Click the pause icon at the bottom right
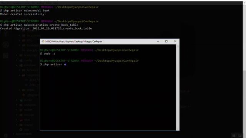This screenshot has height=138, width=246. click(x=234, y=136)
